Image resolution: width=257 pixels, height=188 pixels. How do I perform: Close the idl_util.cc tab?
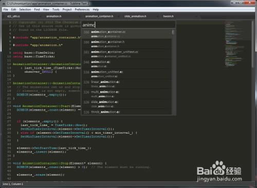(x=41, y=16)
